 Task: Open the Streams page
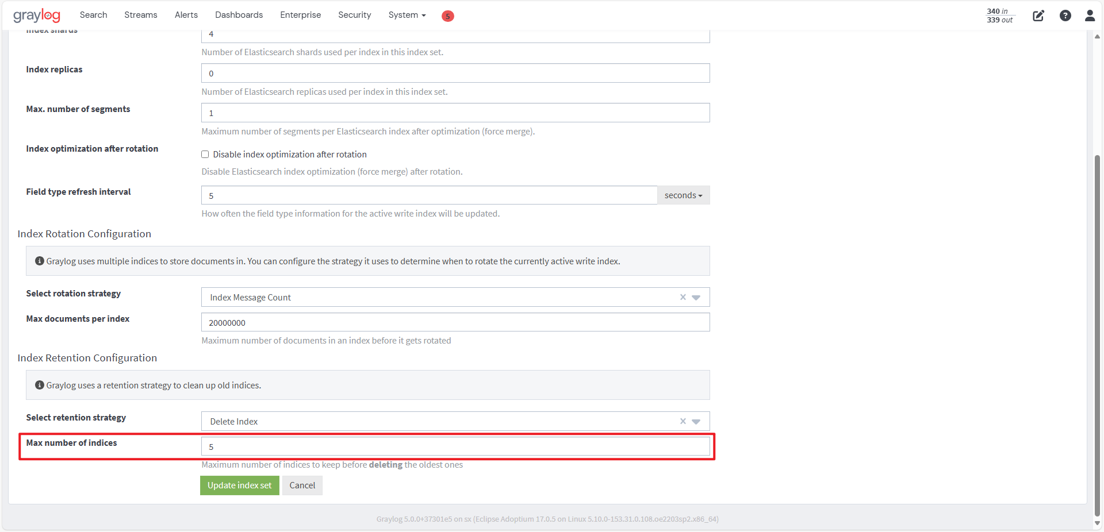click(141, 15)
